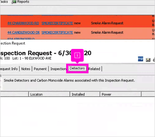
Task: Select the Detectors tab
Action: (77, 68)
